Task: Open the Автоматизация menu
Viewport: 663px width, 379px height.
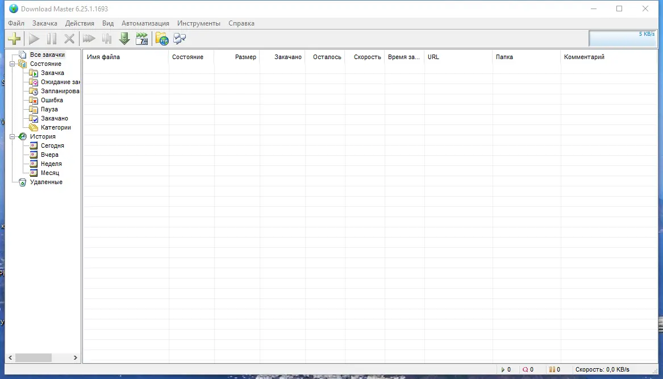Action: coord(145,23)
